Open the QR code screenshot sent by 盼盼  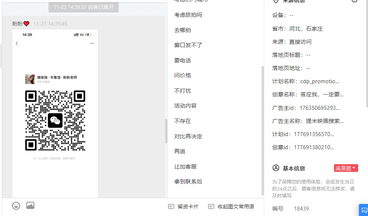tap(55, 113)
